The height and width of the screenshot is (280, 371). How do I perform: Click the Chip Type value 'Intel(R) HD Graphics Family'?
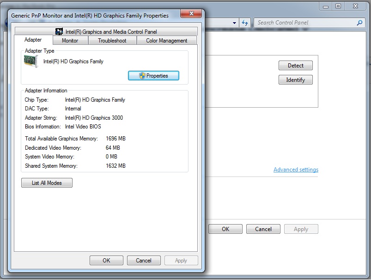95,100
